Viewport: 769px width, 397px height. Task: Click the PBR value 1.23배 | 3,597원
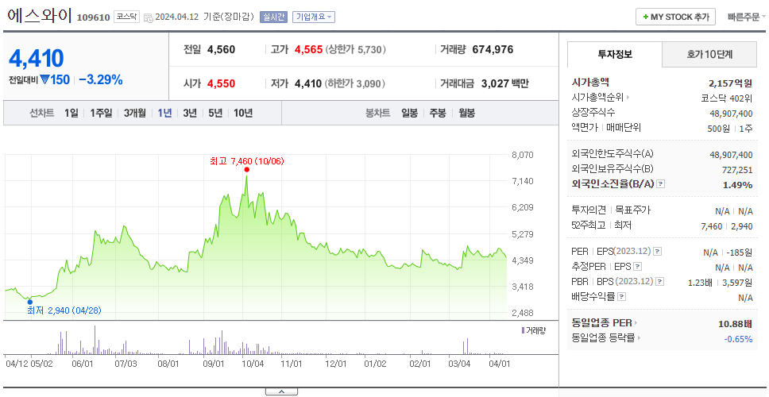tap(720, 283)
